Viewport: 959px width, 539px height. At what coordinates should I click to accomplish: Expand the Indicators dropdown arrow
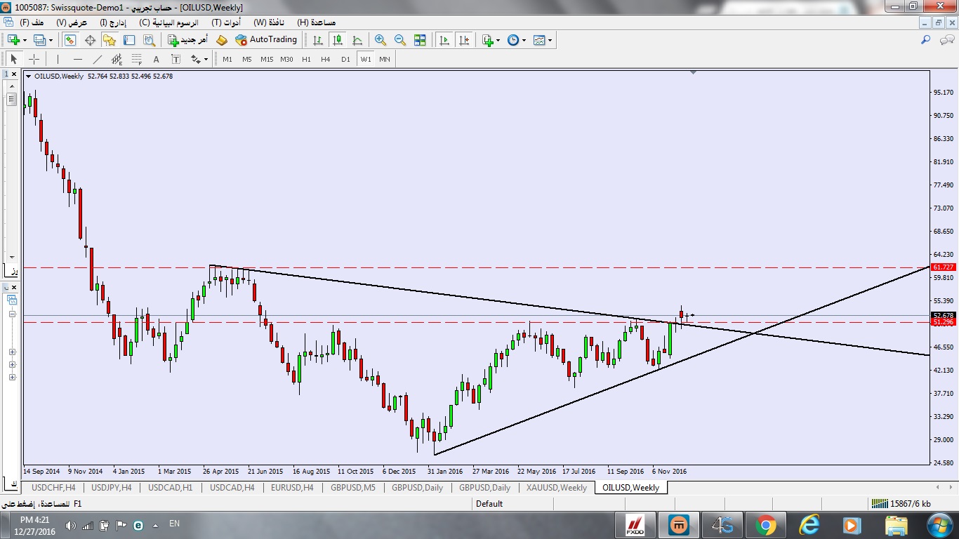tap(498, 40)
